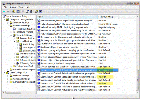
Task: Select System cryptography: Use FIPS compliant algorithms policy
Action: coord(69,53)
